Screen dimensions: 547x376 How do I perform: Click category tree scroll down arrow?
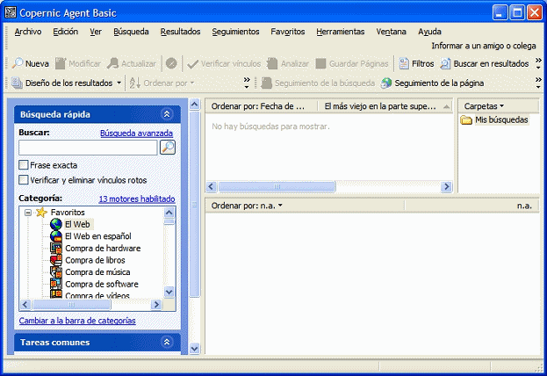169,292
